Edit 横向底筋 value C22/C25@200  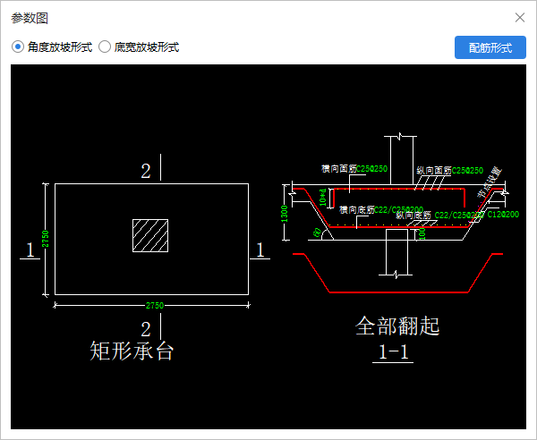tap(398, 210)
